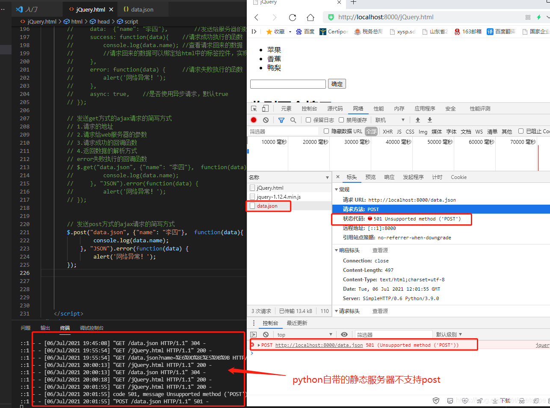Filter requests by JS type

click(x=399, y=132)
